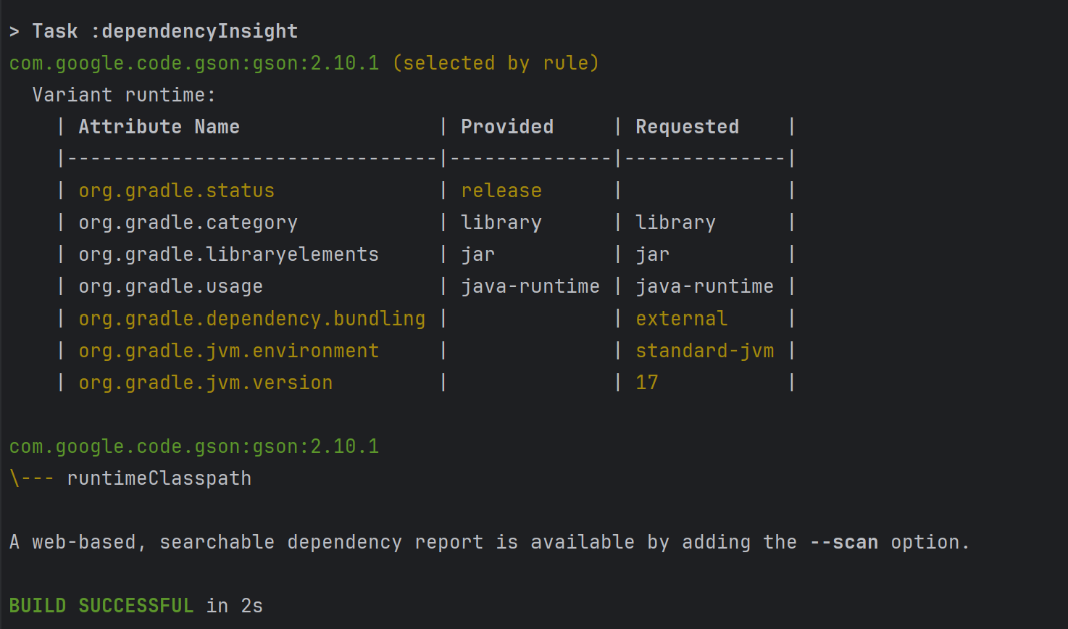Screen dimensions: 1068x629
Task: Click the 'Variant runtime:' text
Action: (124, 95)
